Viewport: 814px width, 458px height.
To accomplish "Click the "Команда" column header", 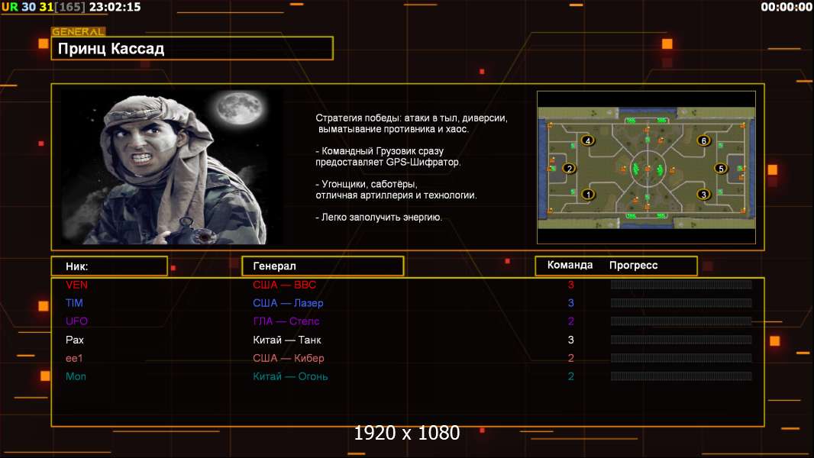I will 570,265.
